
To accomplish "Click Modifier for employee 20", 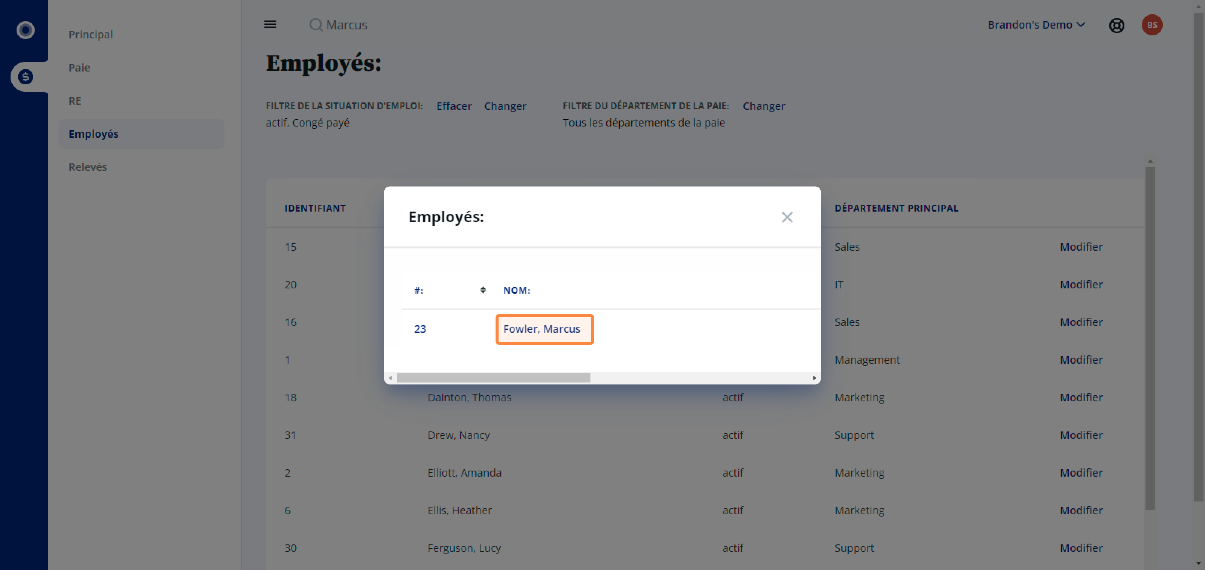I will [x=1081, y=284].
